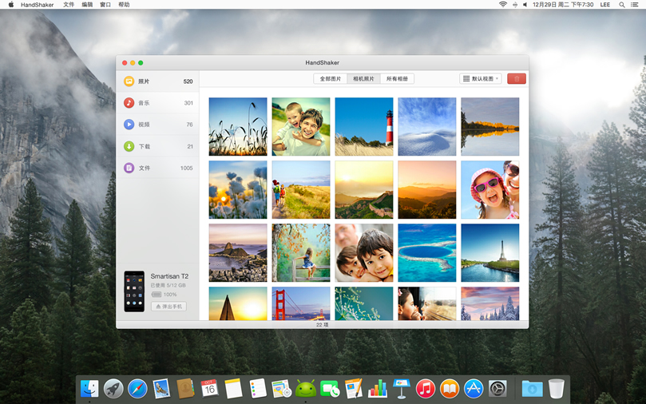
Task: Open the 照片 (Photos) sidebar category
Action: [144, 81]
